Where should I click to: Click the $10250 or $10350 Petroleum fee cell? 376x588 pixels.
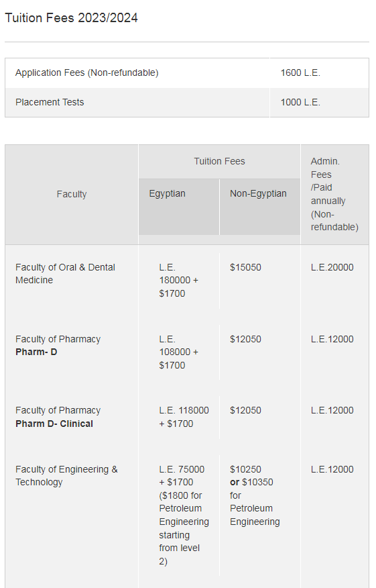(255, 495)
